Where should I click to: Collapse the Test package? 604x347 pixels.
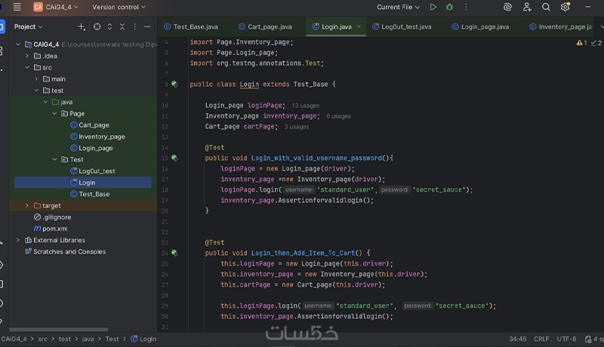pyautogui.click(x=54, y=160)
